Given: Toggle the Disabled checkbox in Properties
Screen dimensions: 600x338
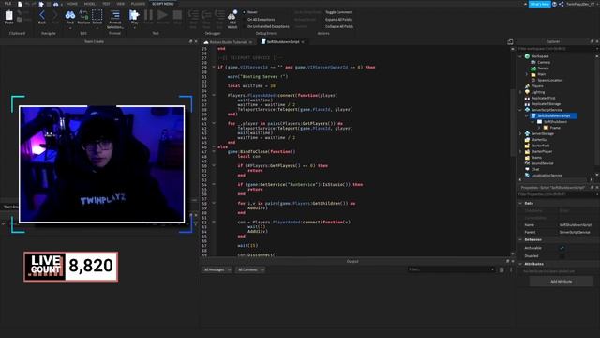Looking at the screenshot, I should point(562,256).
